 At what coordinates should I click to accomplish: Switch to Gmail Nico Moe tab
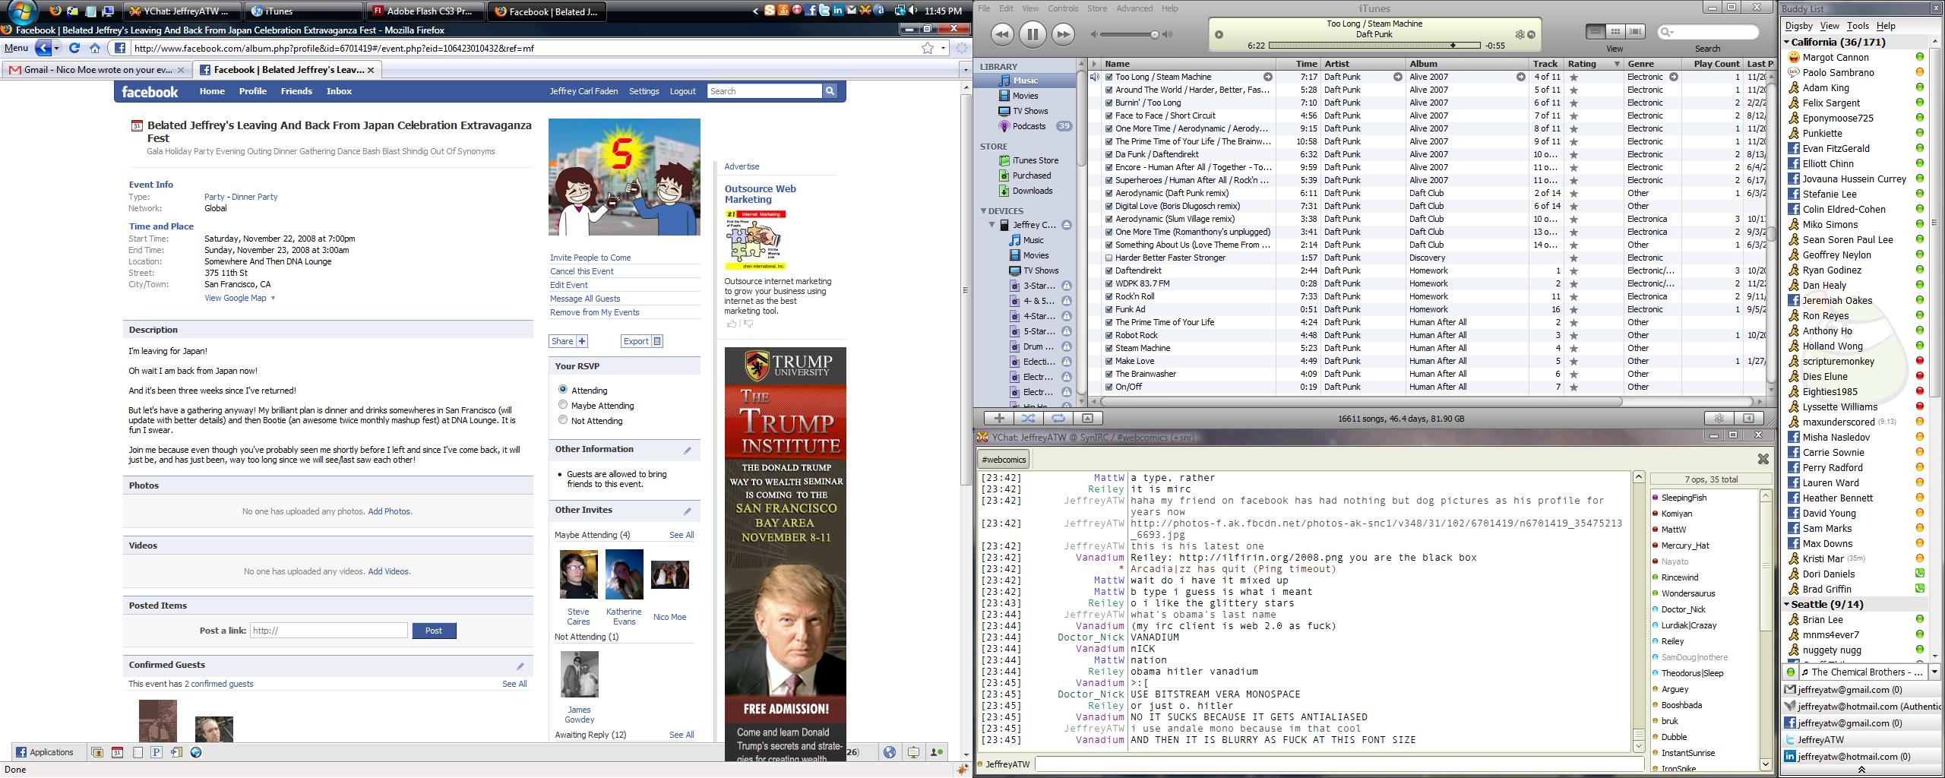click(x=96, y=70)
